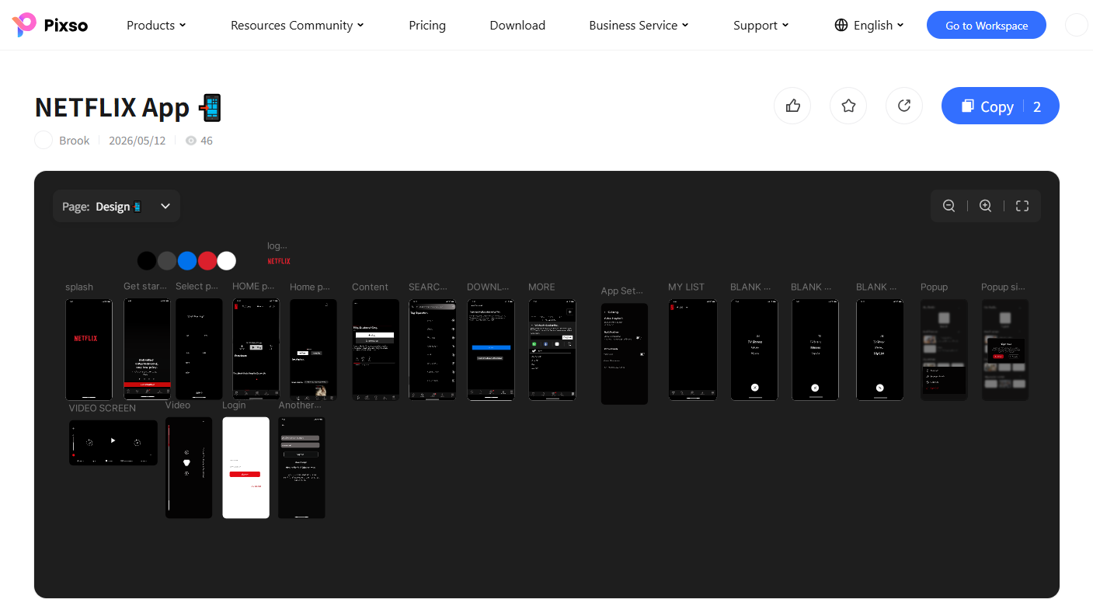Open the English language dropdown
This screenshot has width=1093, height=613.
[x=869, y=25]
